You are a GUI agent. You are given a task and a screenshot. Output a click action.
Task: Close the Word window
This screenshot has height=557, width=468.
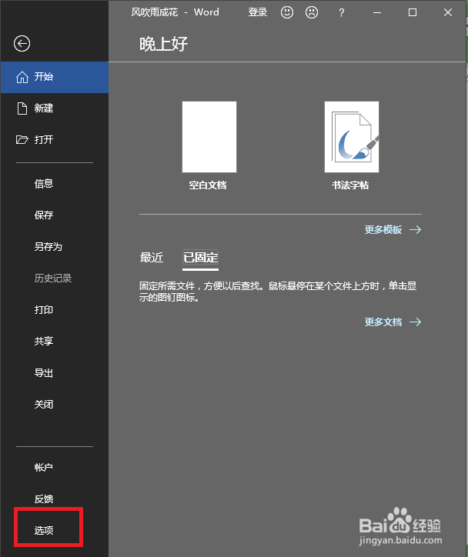pos(448,13)
